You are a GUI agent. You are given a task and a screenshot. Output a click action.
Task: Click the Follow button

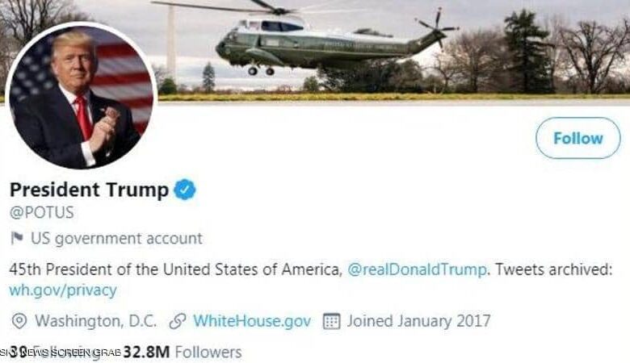pyautogui.click(x=577, y=138)
